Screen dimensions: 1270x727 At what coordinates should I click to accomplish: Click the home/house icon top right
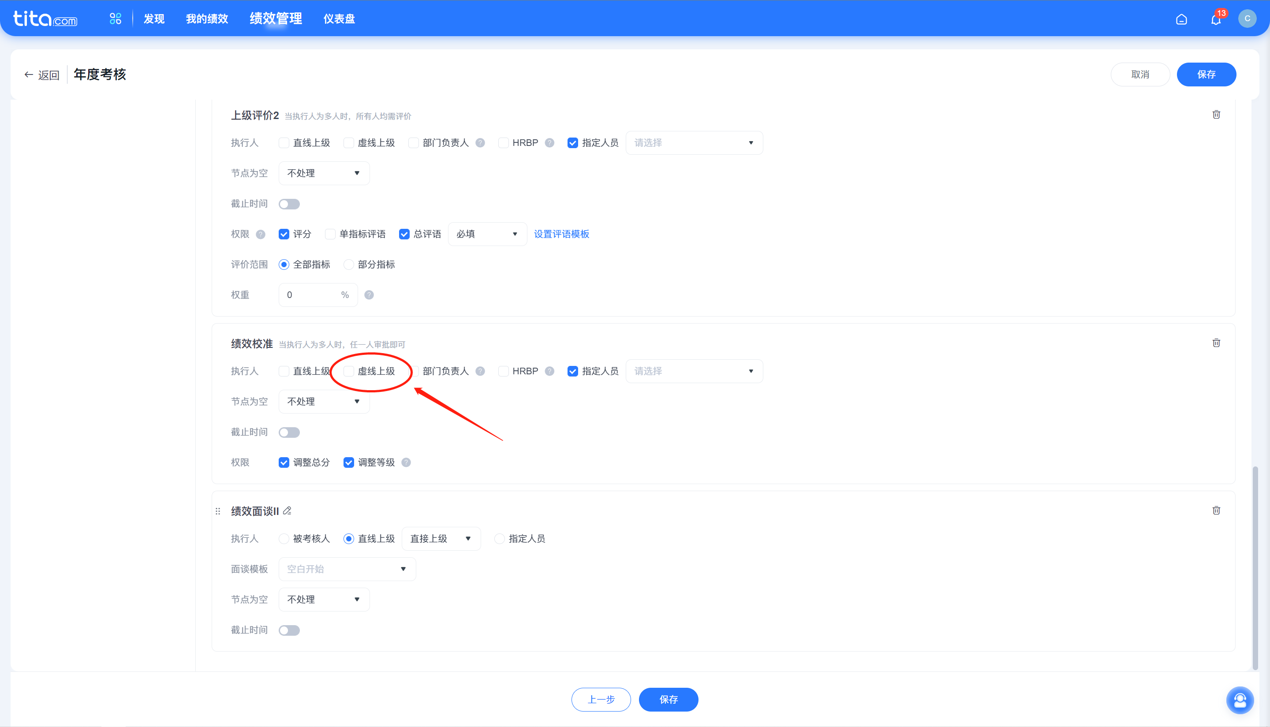[1181, 18]
